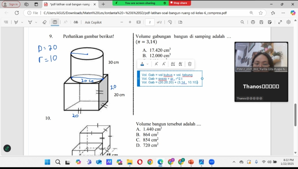Viewport: 298px width, 169px height.
Task: Open Zoom app from taskbar
Action: click(212, 162)
